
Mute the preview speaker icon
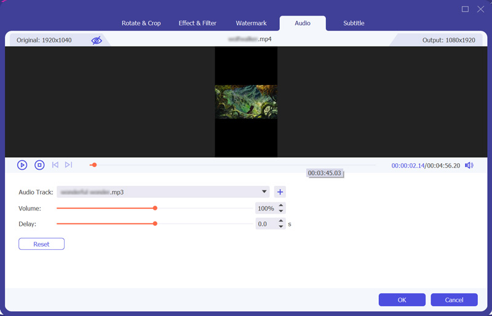click(x=469, y=165)
